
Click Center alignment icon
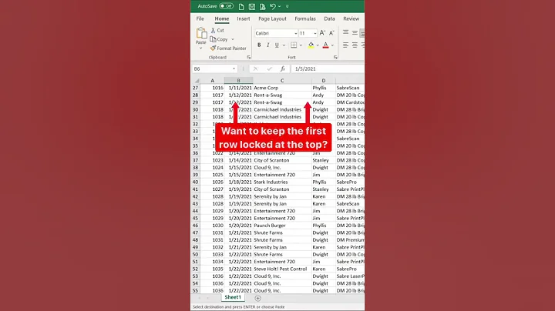pos(355,45)
